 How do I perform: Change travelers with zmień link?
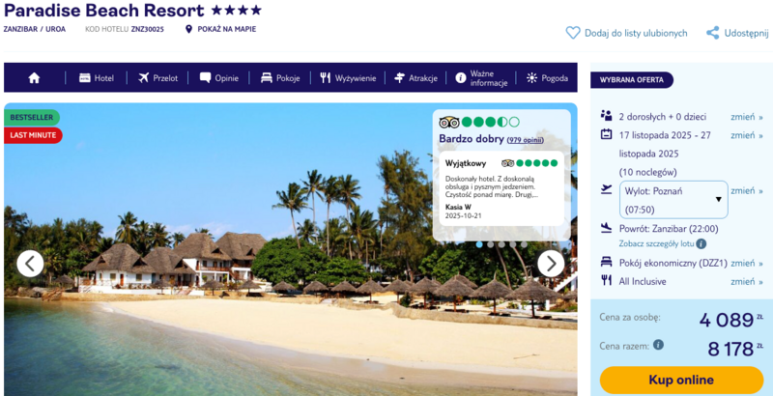(x=746, y=117)
